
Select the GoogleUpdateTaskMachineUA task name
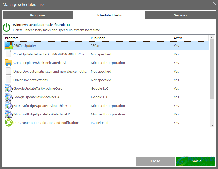36,97
